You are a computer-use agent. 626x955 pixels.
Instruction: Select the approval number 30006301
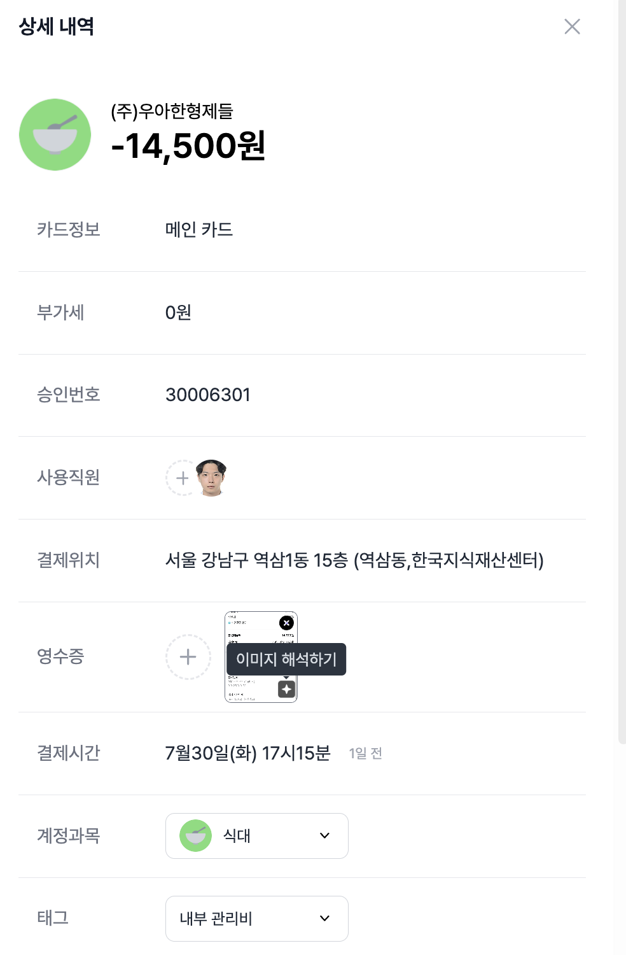(208, 395)
